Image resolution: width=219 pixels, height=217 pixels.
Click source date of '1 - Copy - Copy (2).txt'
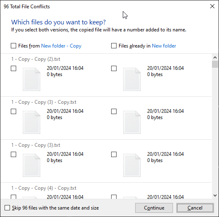(x=65, y=68)
